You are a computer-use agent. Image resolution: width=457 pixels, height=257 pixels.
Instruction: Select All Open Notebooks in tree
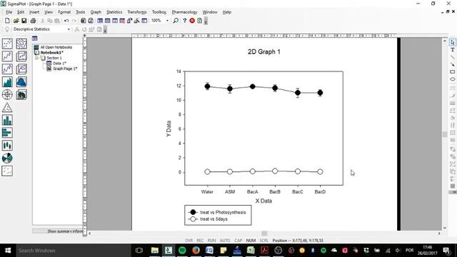(56, 47)
